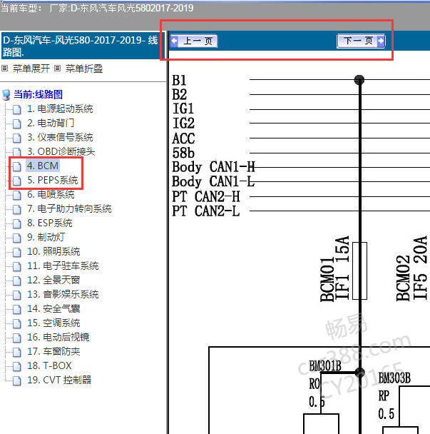This screenshot has height=434, width=430.
Task: Click the page icon next to 15. 空调系统
Action: pyautogui.click(x=17, y=323)
